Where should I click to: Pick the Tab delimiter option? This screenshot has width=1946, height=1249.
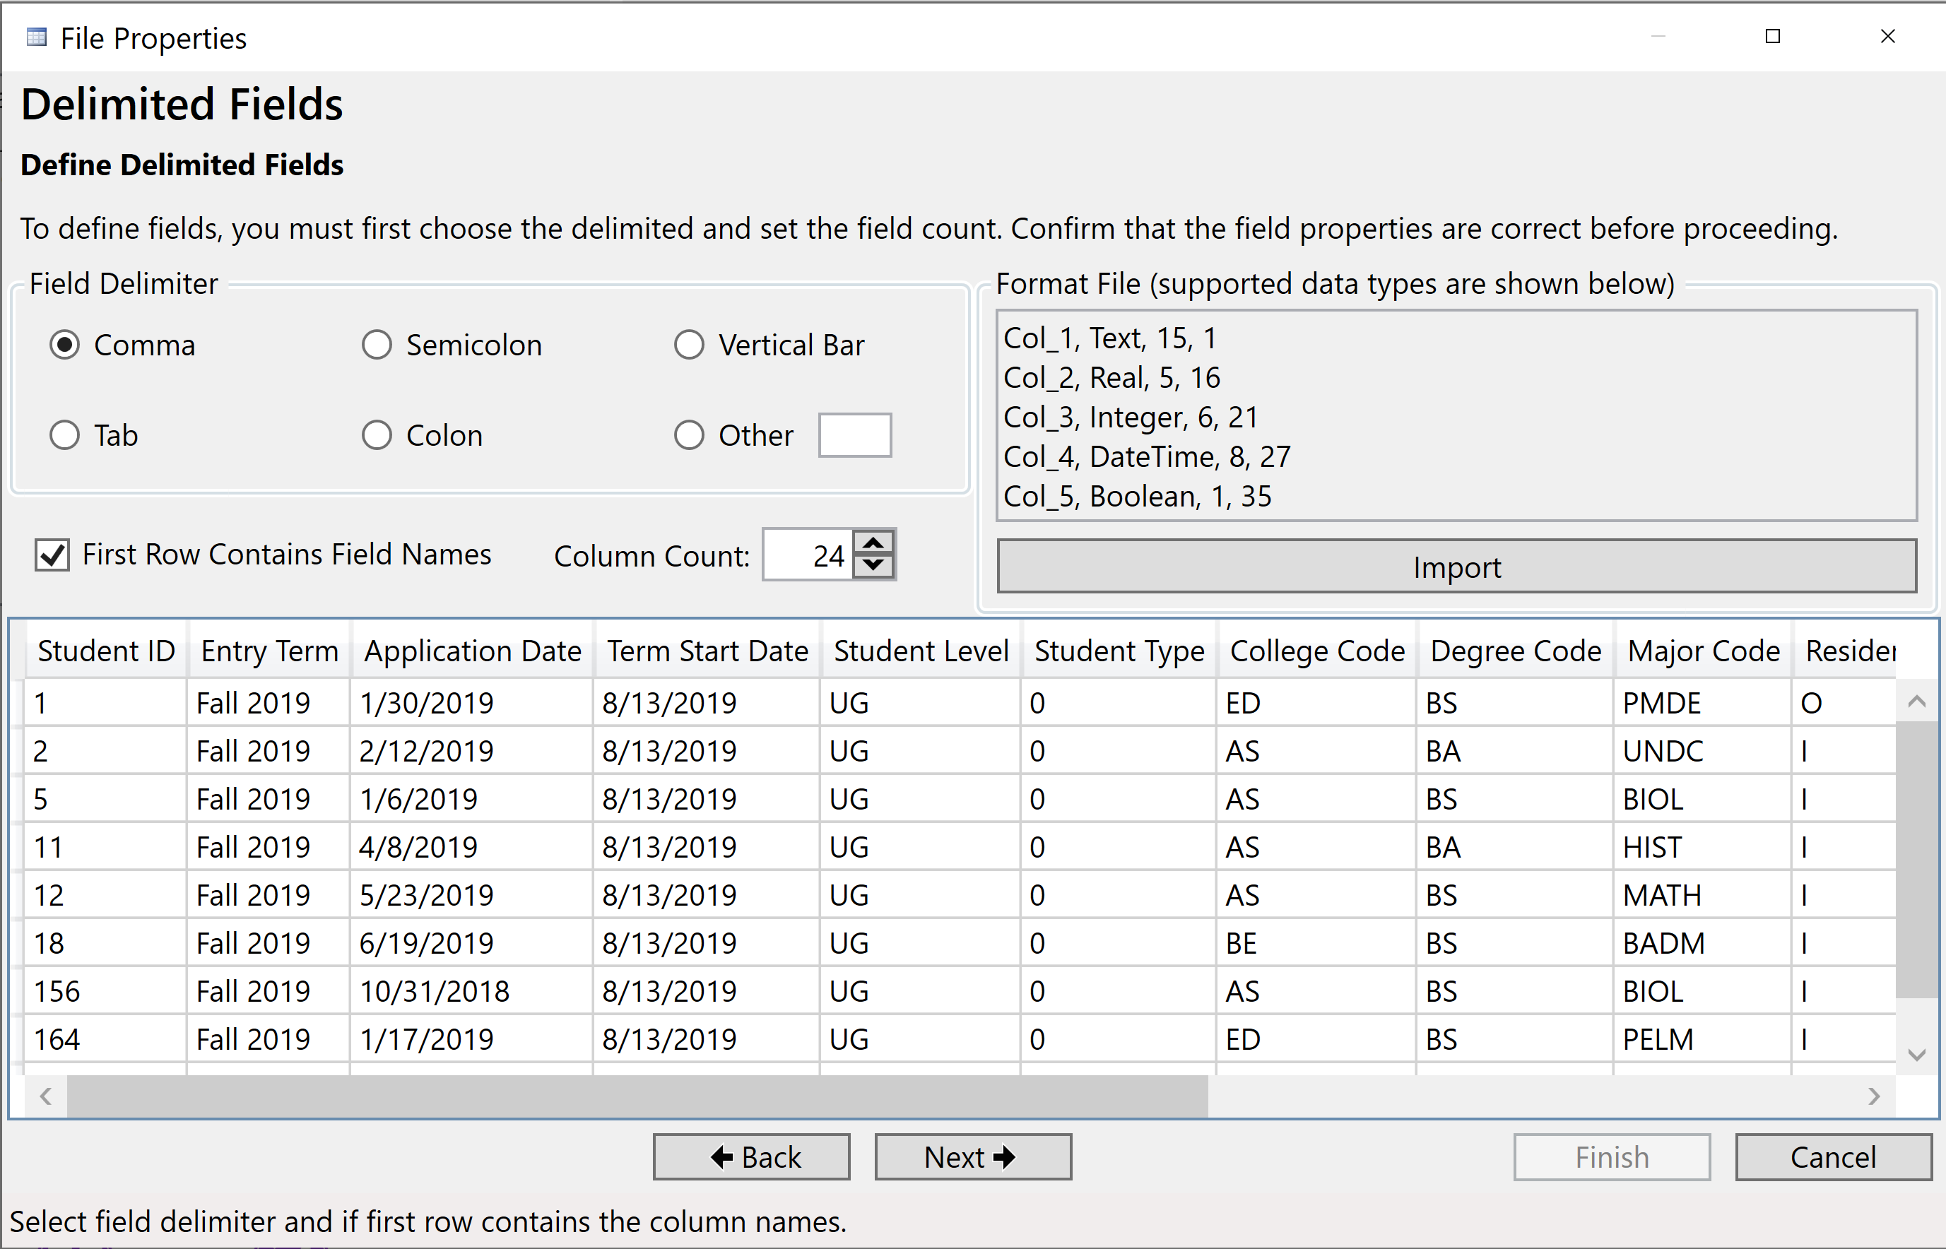tap(64, 434)
